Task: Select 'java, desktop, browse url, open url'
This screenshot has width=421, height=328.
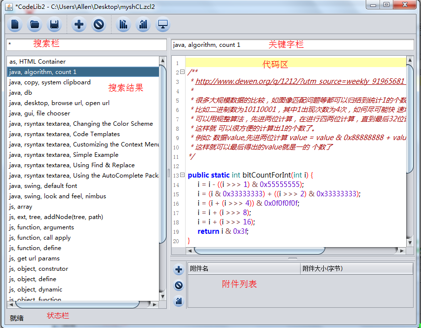Action: click(x=83, y=103)
